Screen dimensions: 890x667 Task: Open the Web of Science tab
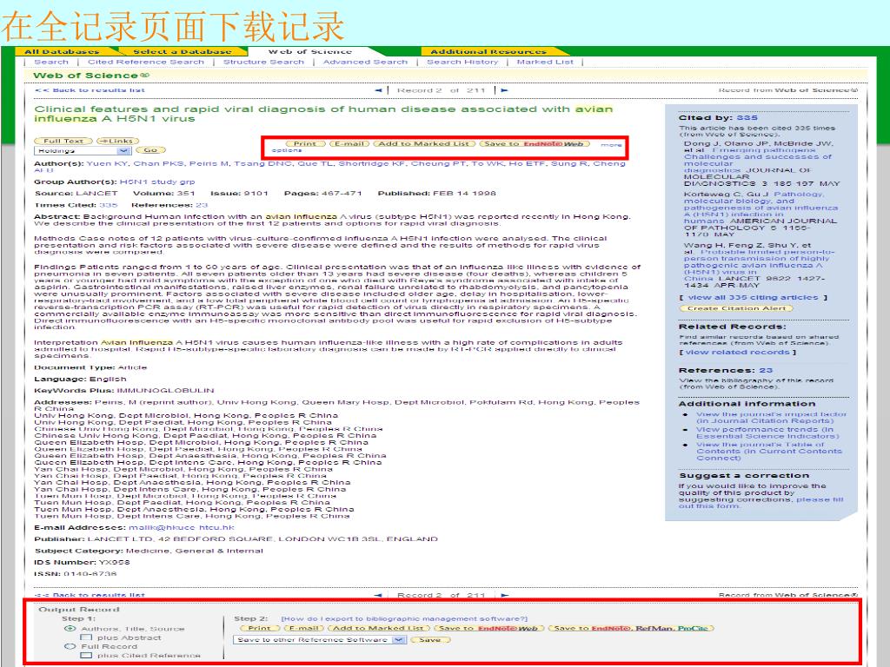pos(310,51)
